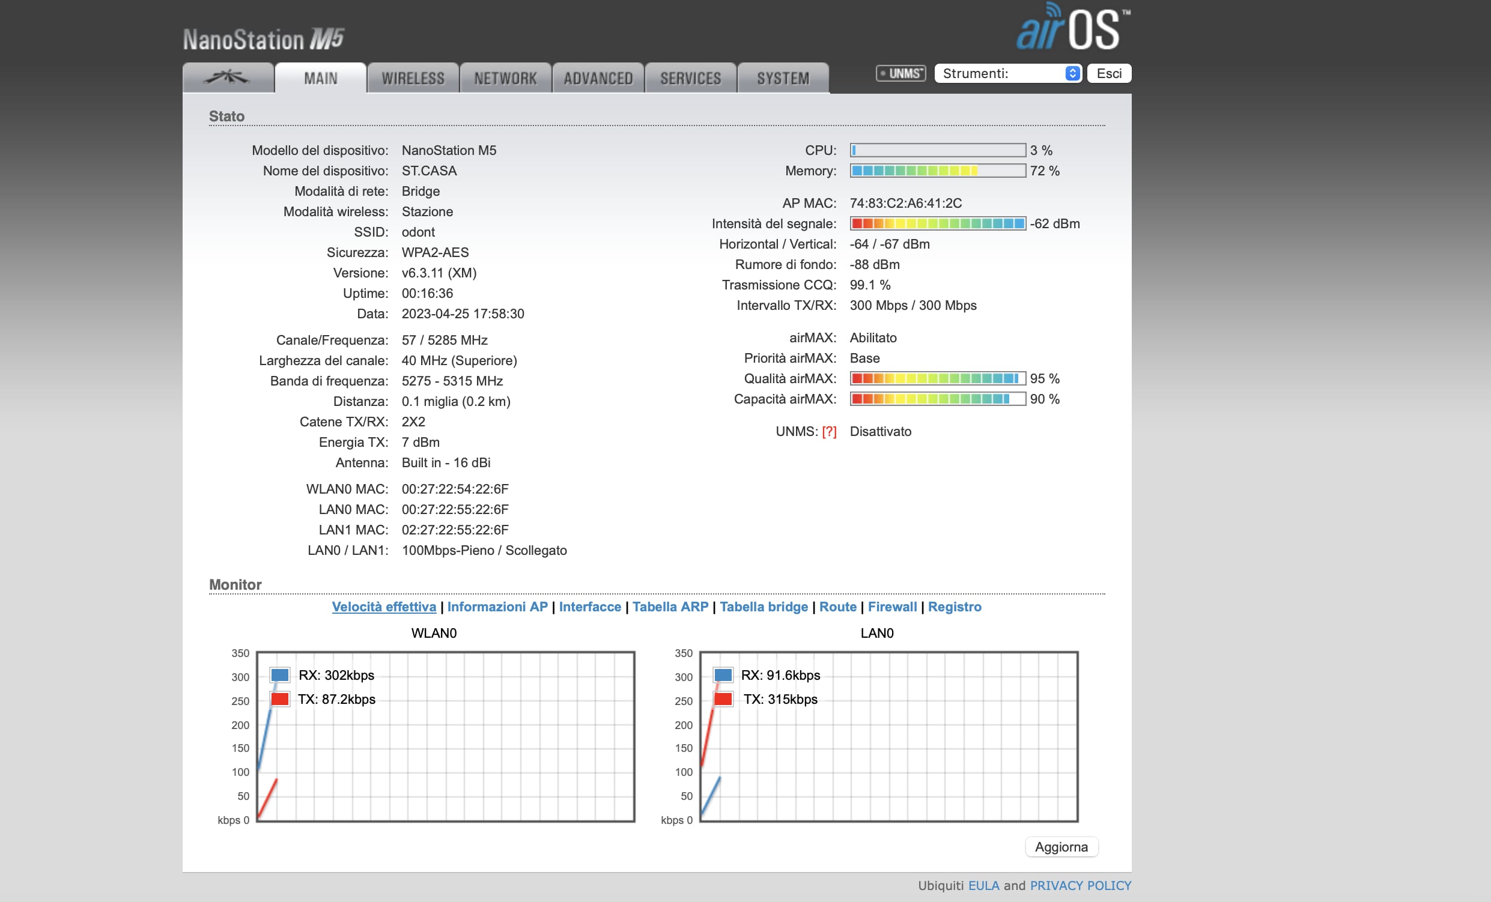The width and height of the screenshot is (1491, 902).
Task: Click the security value WPA2-AES
Action: click(435, 252)
